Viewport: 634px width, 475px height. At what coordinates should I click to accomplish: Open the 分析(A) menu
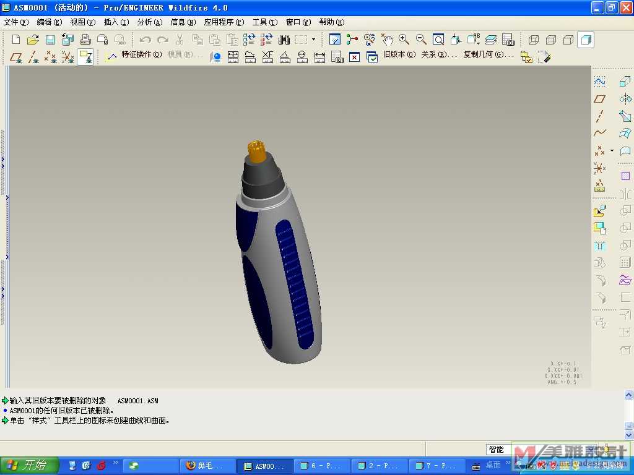coord(149,22)
